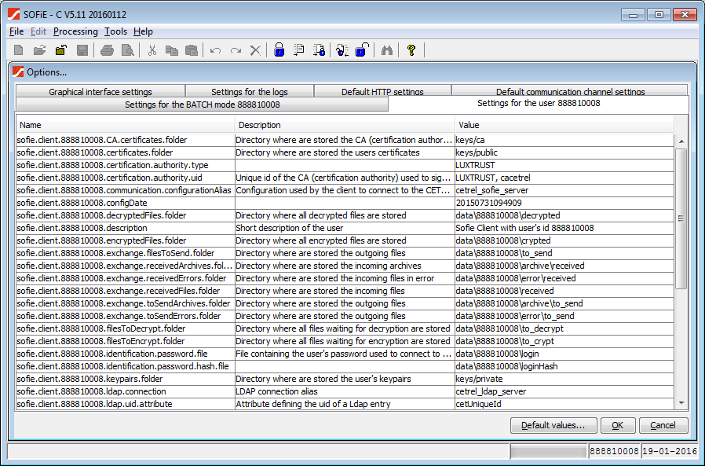Click the floppy disk save icon
The height and width of the screenshot is (466, 705).
pyautogui.click(x=82, y=50)
